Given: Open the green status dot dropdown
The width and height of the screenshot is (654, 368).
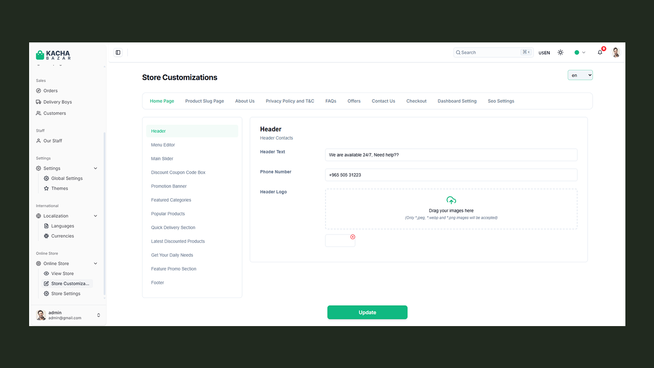Looking at the screenshot, I should (x=580, y=53).
